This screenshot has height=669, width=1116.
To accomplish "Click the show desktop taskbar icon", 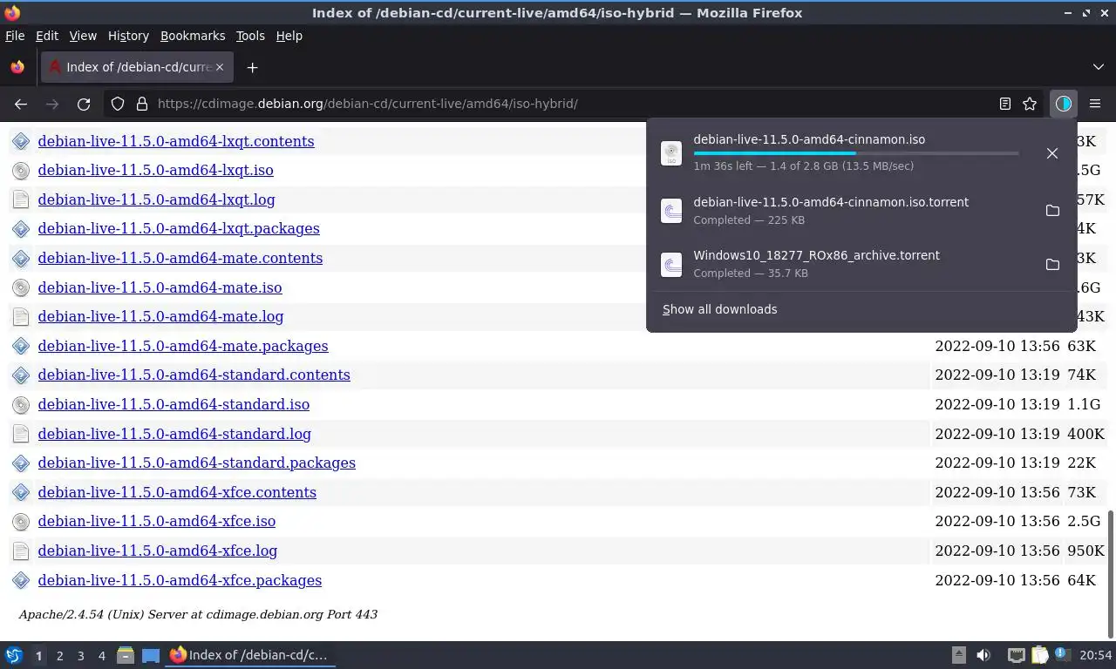I will (150, 655).
